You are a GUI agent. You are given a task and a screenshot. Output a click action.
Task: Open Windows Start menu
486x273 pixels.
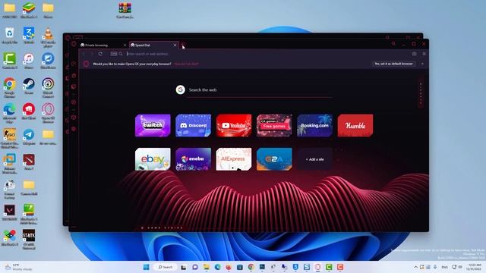point(146,267)
